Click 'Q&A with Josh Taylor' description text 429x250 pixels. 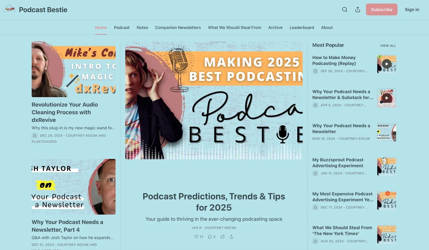[73, 237]
